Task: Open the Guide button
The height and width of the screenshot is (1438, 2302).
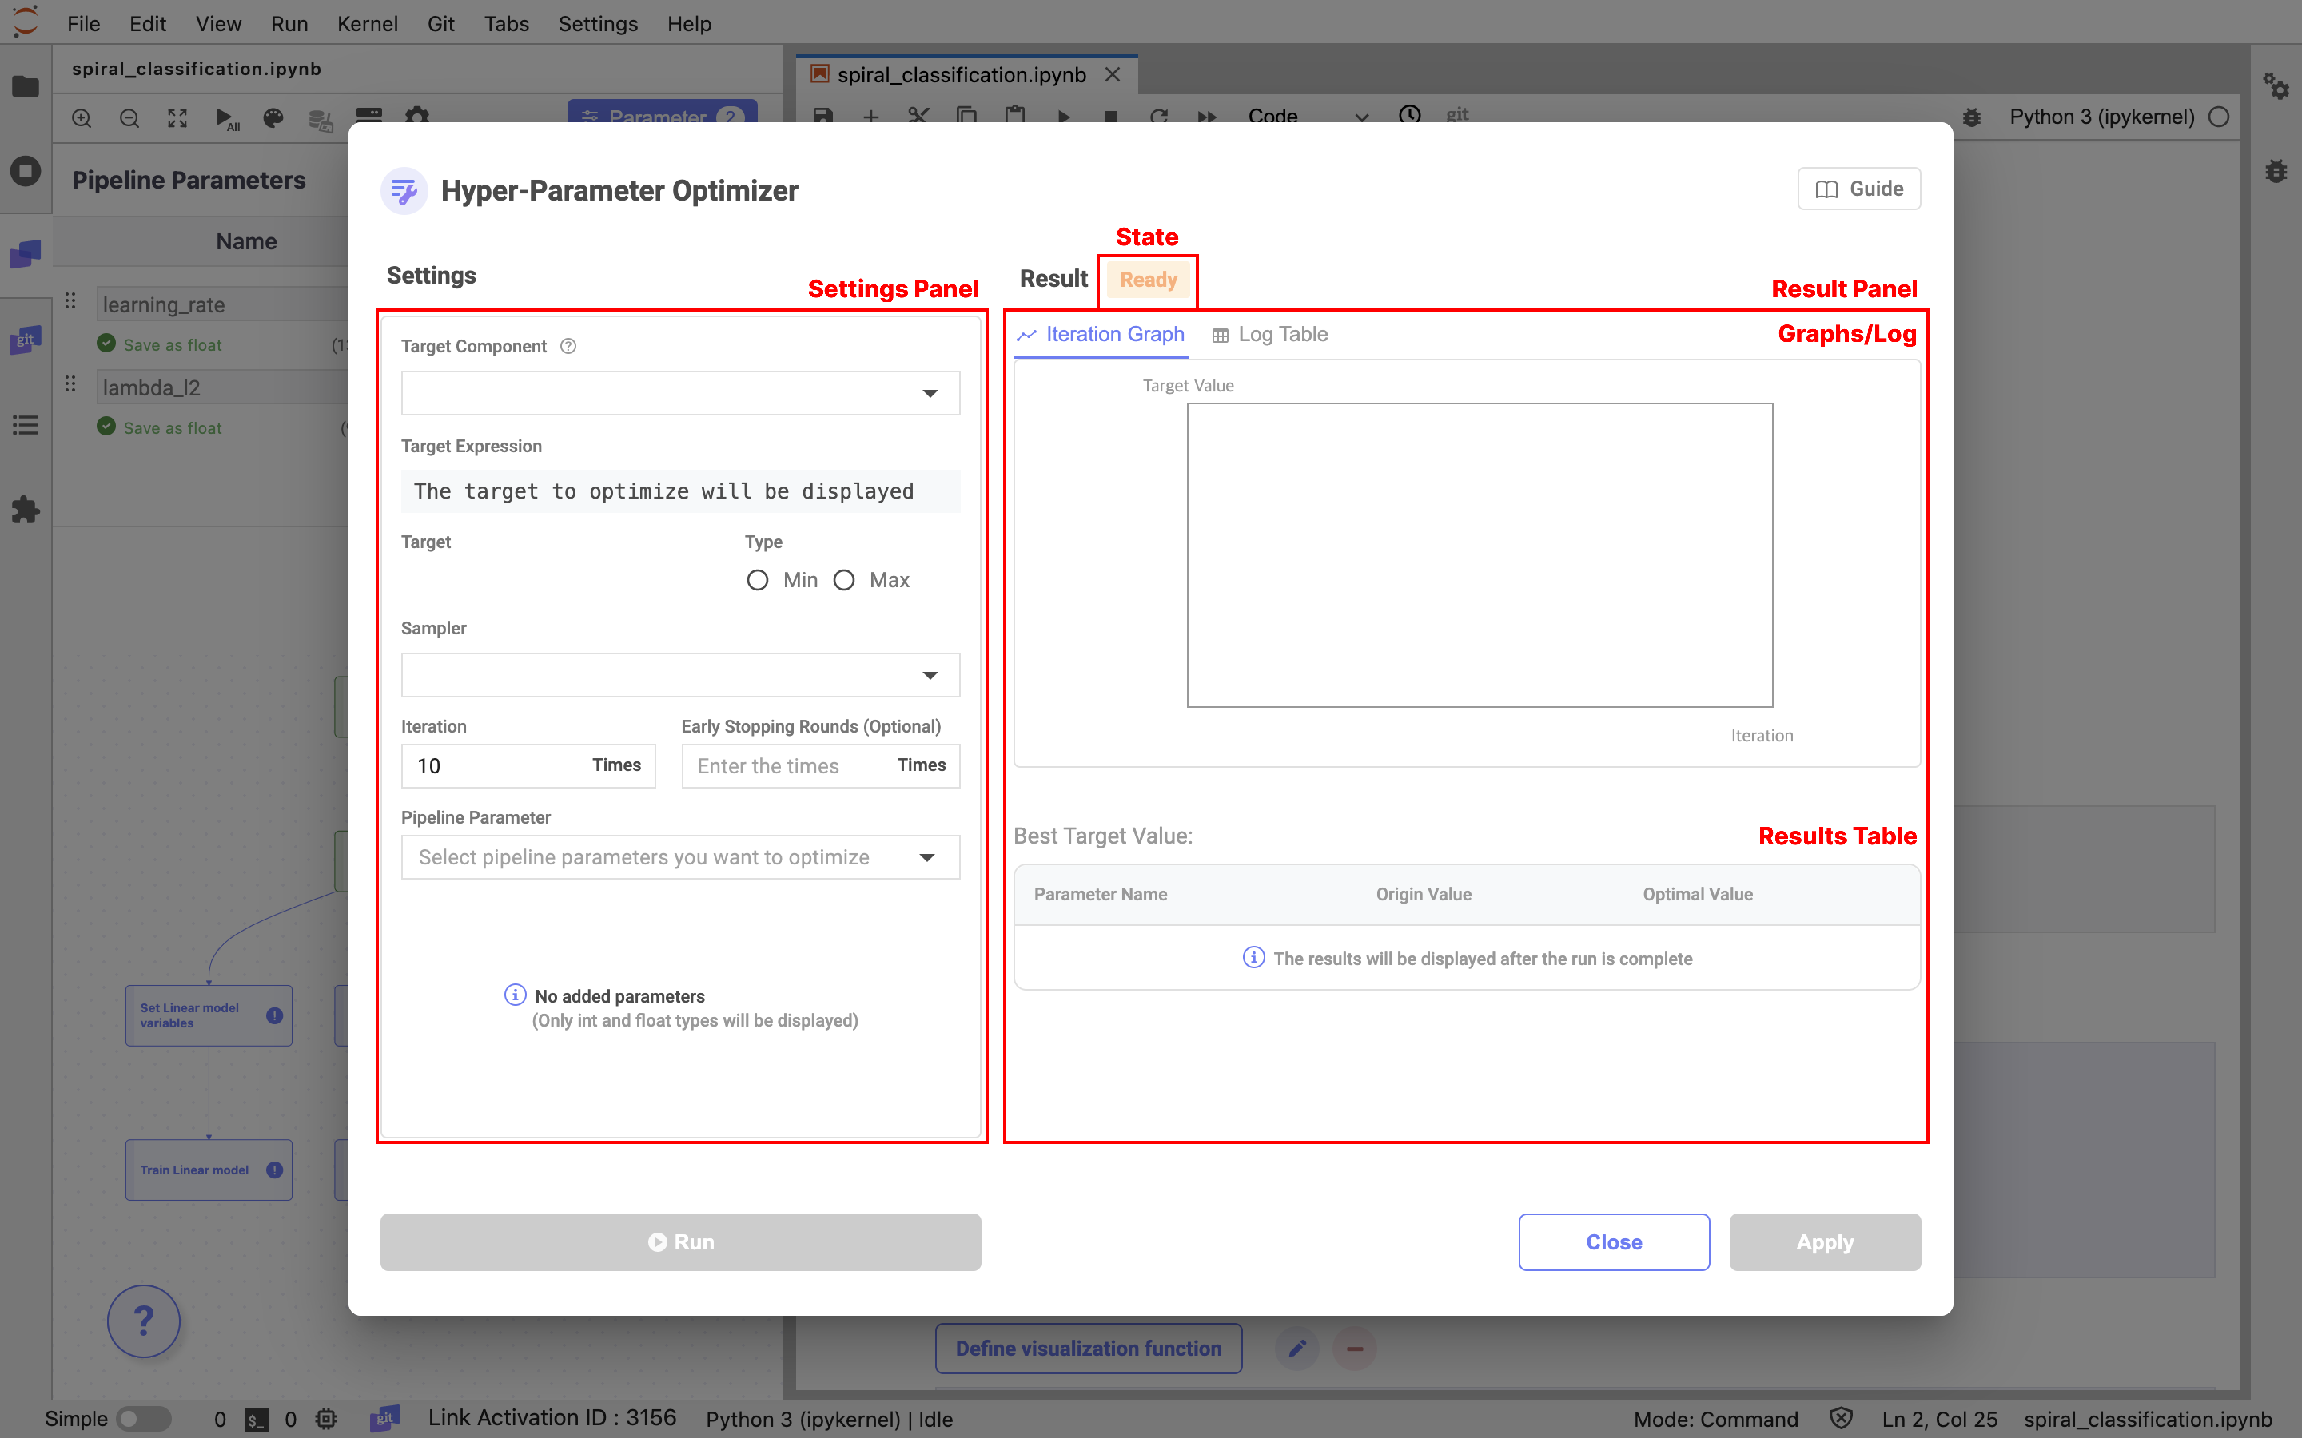Action: [x=1859, y=188]
